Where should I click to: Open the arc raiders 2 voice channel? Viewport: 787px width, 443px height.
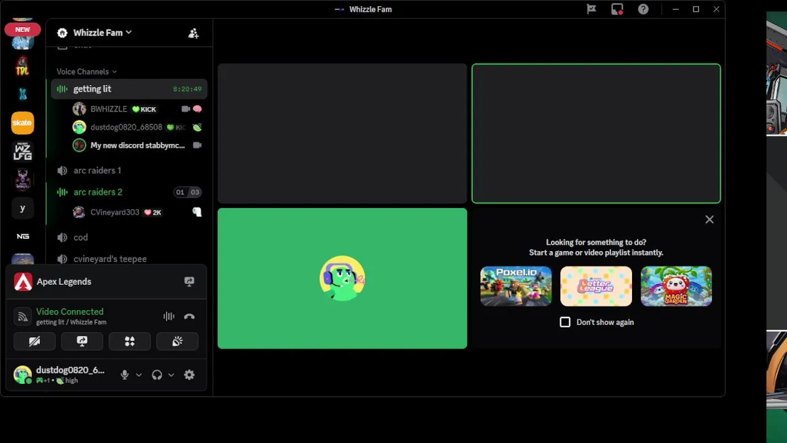pos(129,192)
